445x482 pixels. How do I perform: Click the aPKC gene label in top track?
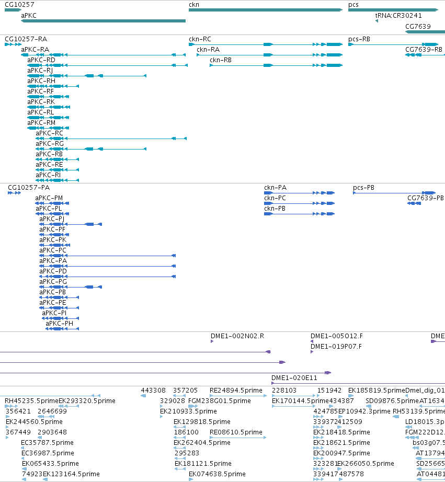coord(29,15)
